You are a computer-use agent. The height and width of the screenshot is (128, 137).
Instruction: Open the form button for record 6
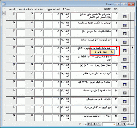pos(125,59)
